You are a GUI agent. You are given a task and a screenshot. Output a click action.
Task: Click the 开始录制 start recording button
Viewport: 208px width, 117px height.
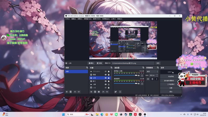coord(171,76)
